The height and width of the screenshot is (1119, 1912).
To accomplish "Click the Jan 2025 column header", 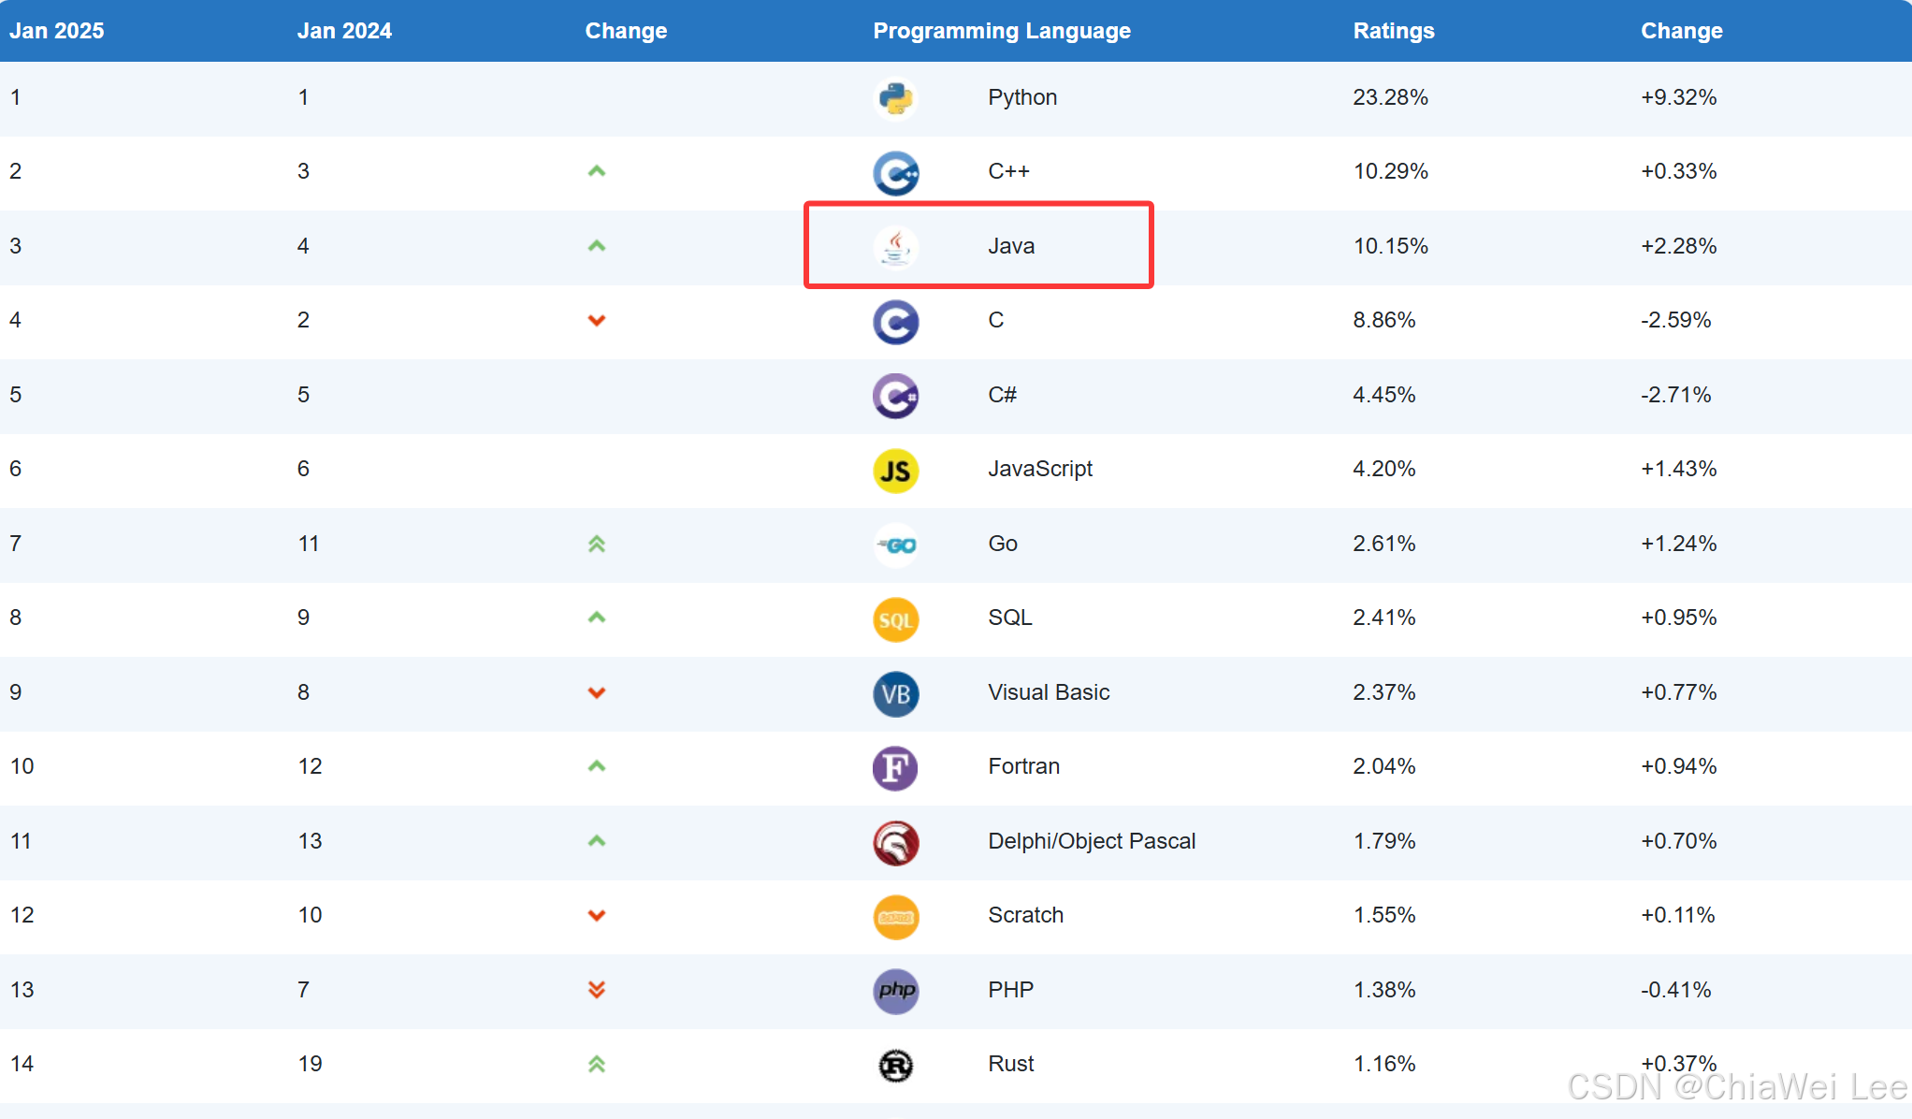I will pyautogui.click(x=57, y=31).
